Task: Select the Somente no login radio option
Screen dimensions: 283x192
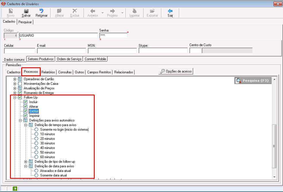Action: (36, 130)
